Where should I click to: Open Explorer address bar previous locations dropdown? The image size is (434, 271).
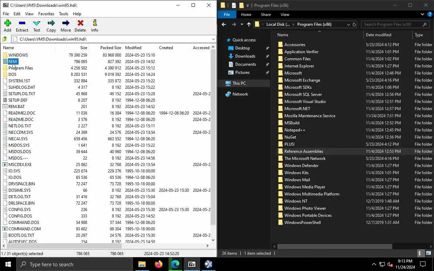(348, 24)
